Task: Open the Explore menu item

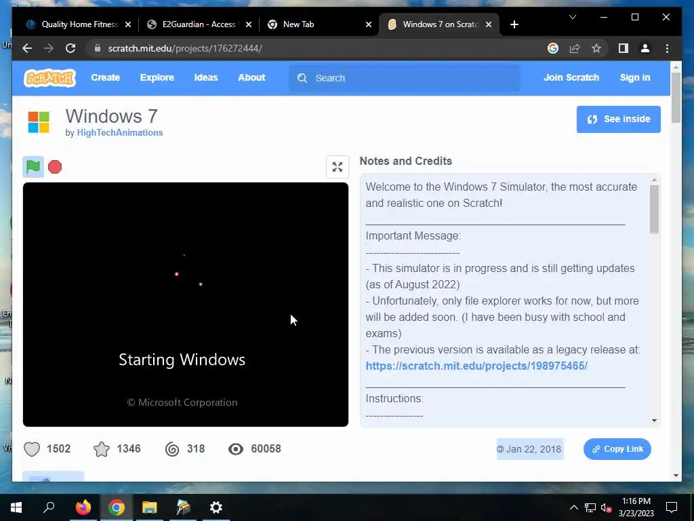Action: click(157, 77)
